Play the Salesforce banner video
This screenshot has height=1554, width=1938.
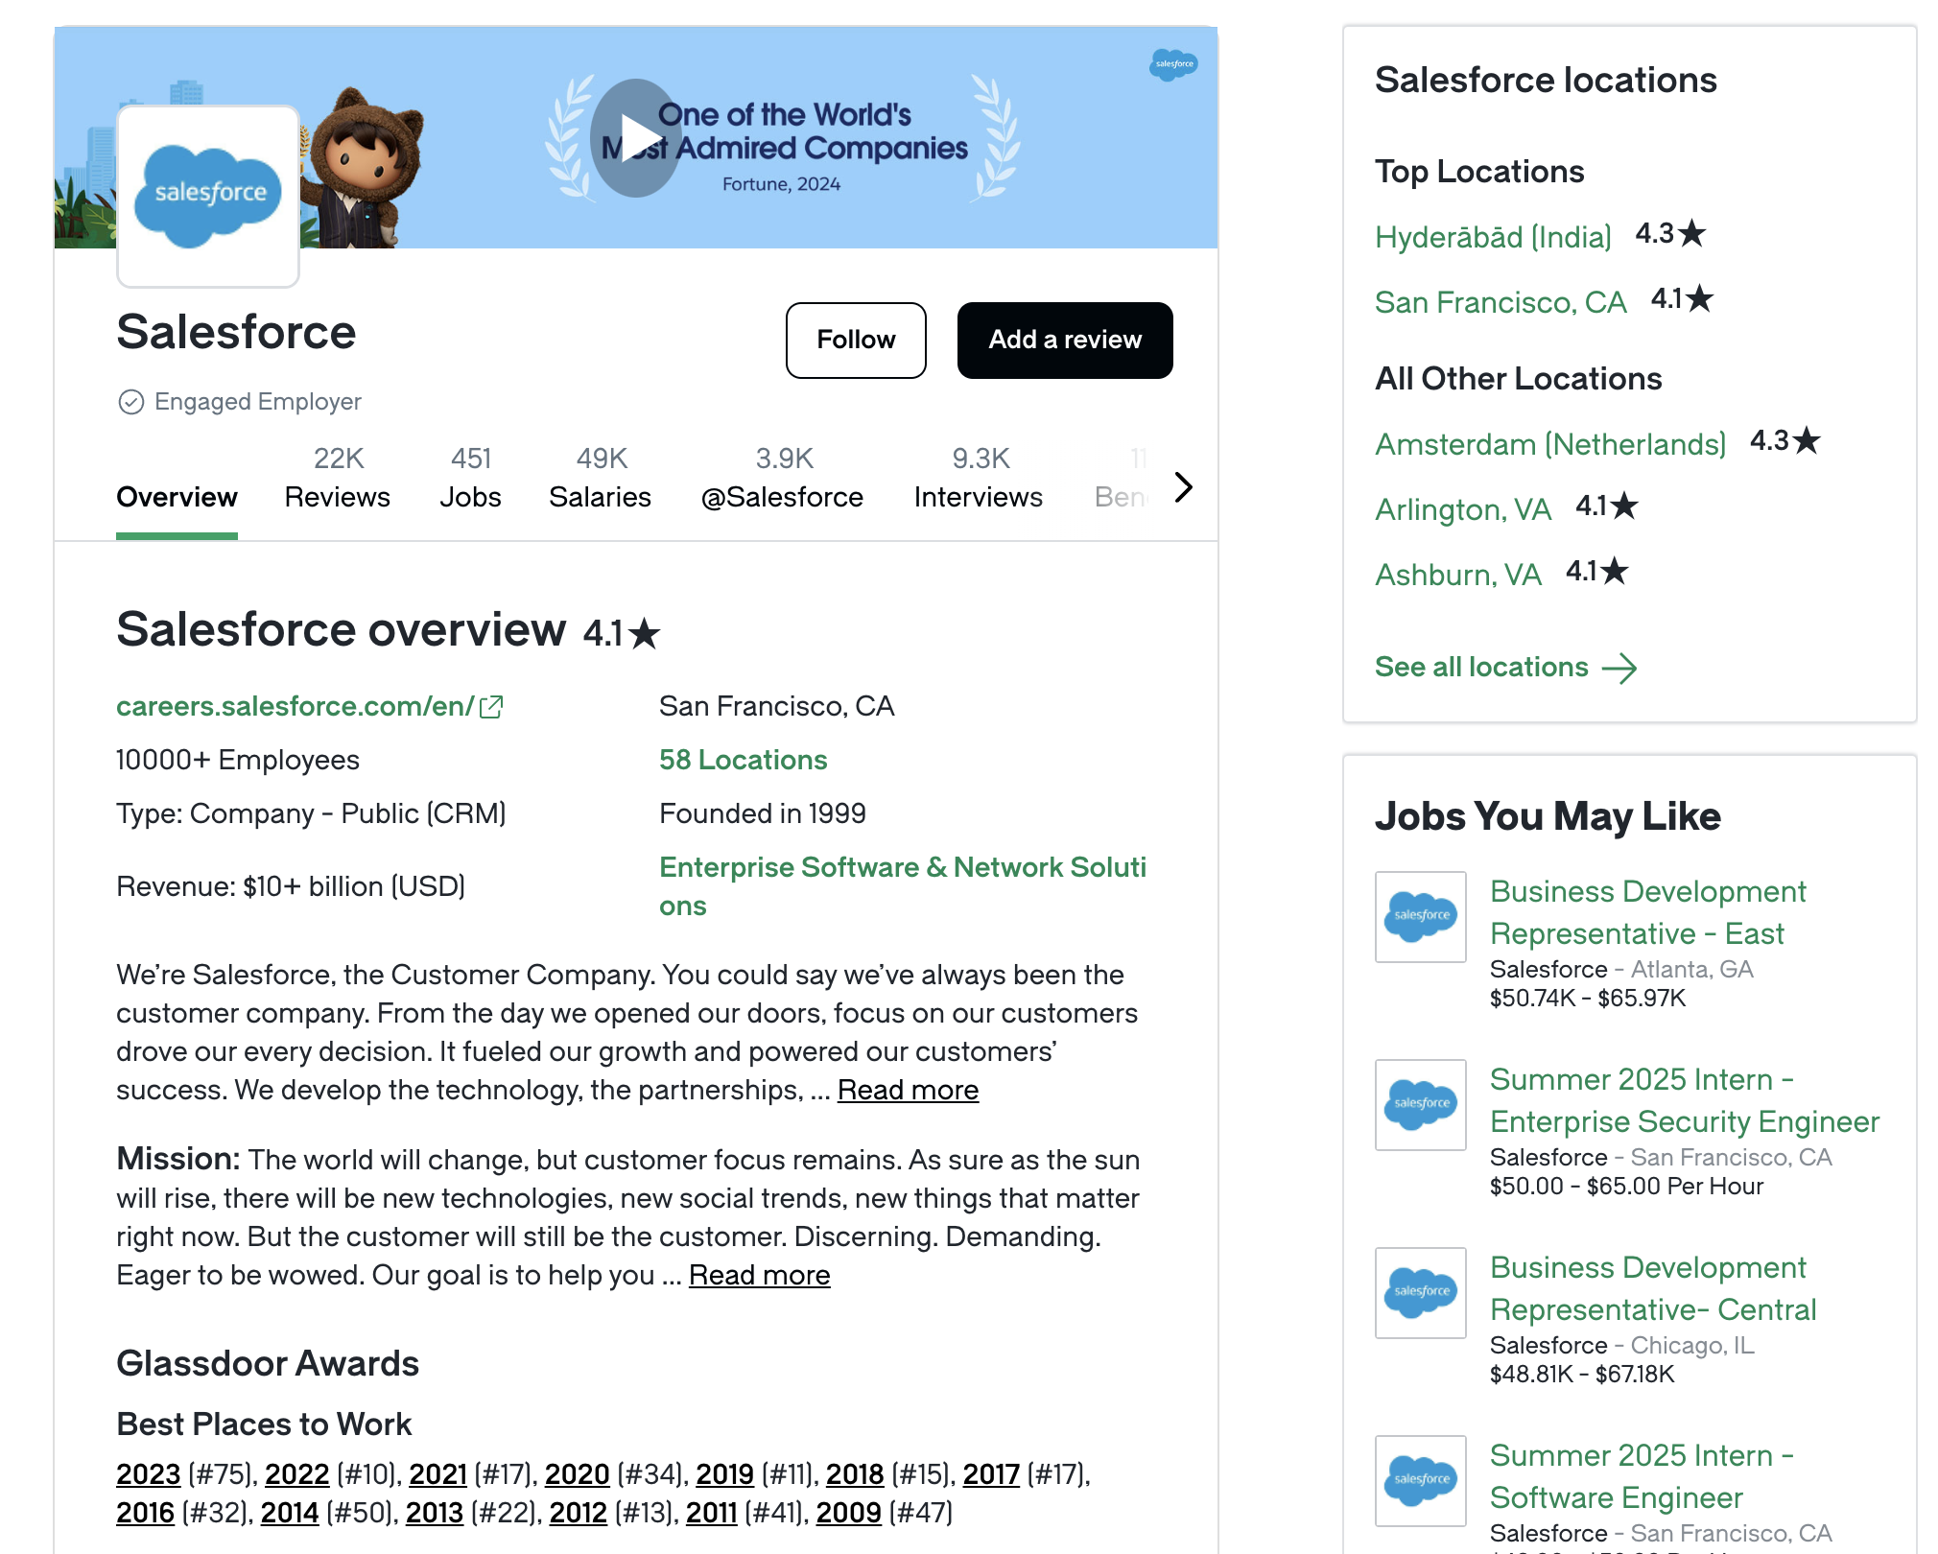(x=635, y=138)
